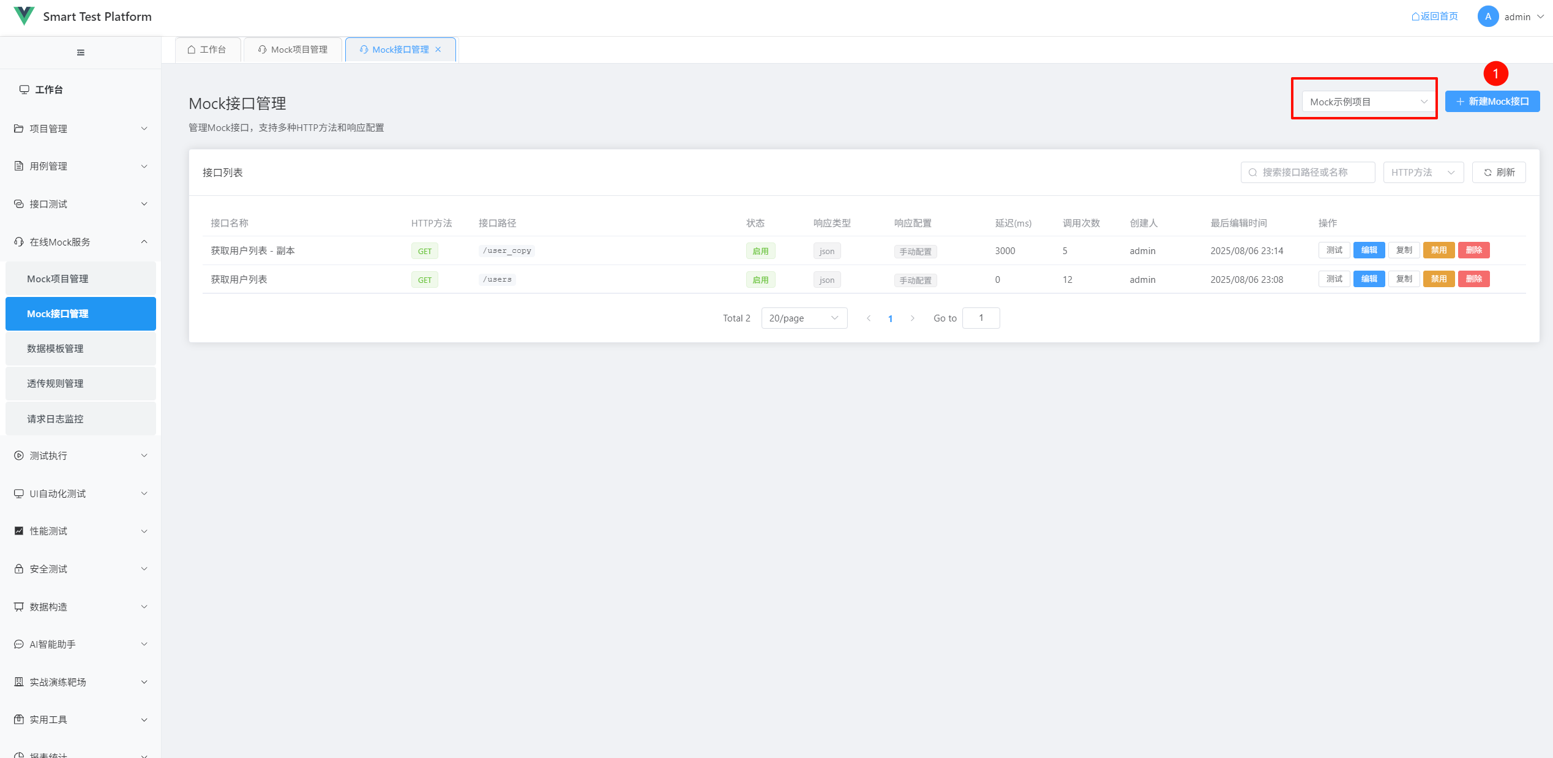
Task: Click the Vue logo in header
Action: (x=24, y=16)
